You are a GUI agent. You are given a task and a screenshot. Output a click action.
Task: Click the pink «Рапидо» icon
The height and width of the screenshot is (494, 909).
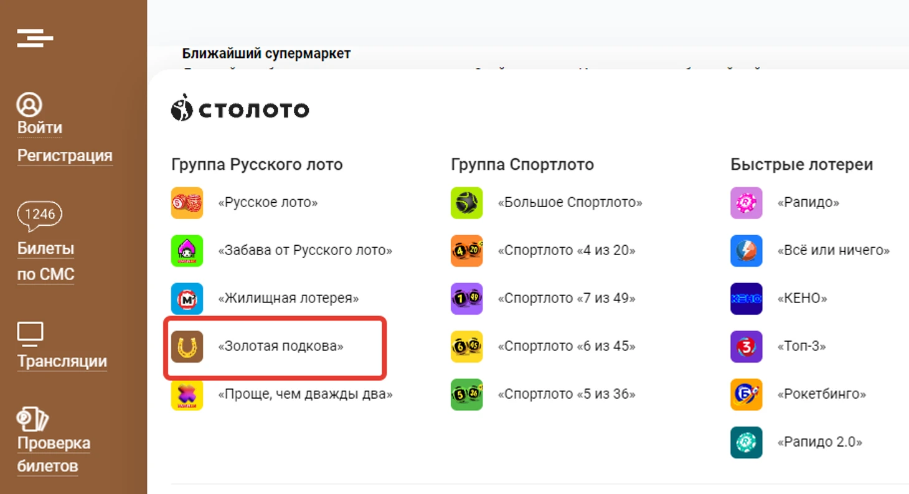tap(746, 203)
